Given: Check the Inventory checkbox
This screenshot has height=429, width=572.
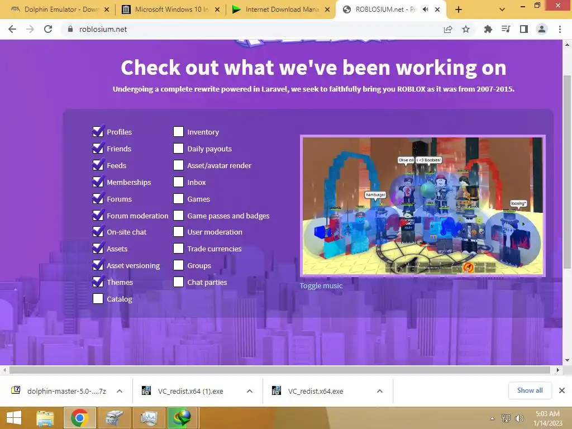Looking at the screenshot, I should [178, 131].
